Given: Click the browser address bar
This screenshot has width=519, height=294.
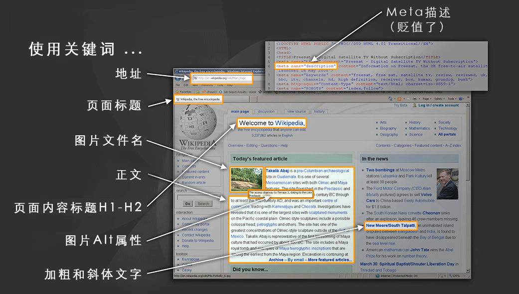Looking at the screenshot, I should pyautogui.click(x=222, y=78).
